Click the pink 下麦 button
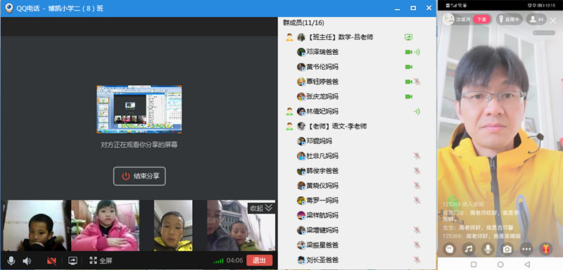Viewport: 563px width, 270px height. pos(481,20)
